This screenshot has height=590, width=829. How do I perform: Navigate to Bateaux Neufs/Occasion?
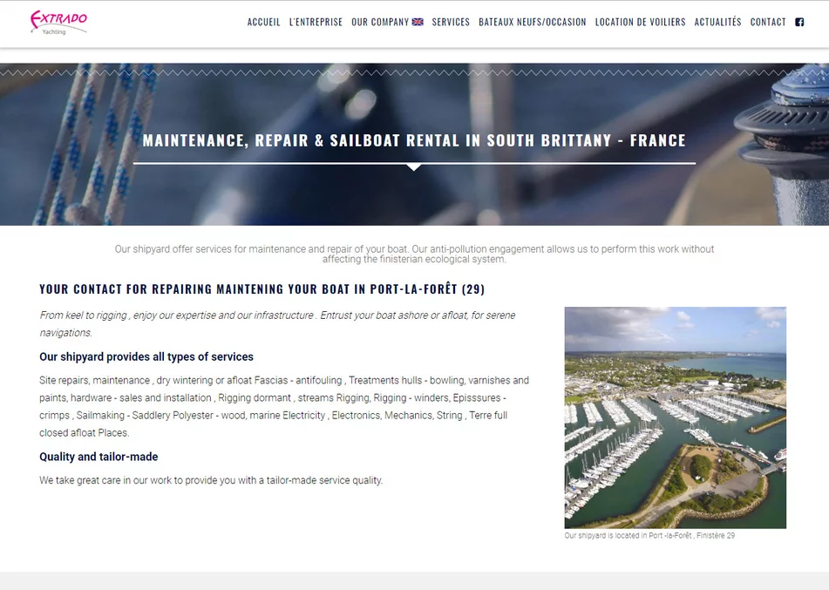[533, 22]
